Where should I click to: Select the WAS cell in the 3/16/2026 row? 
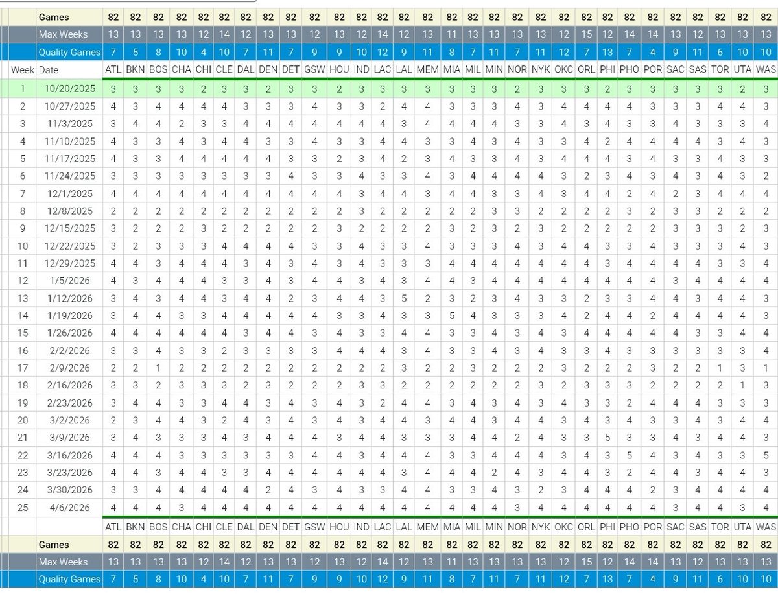[x=766, y=455]
